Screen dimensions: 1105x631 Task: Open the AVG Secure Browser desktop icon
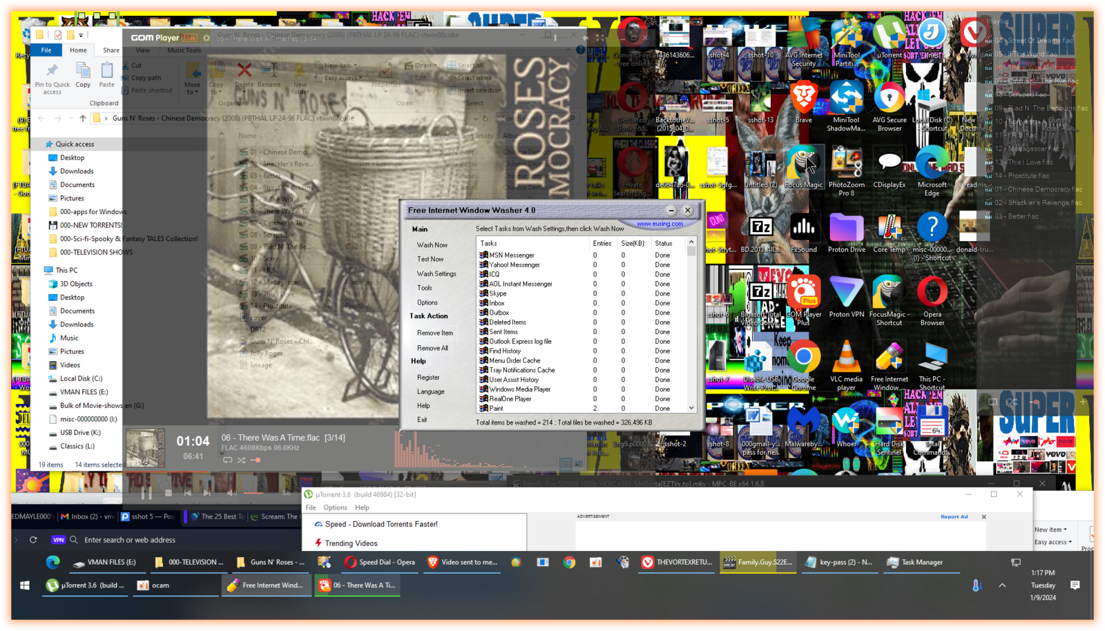tap(889, 106)
